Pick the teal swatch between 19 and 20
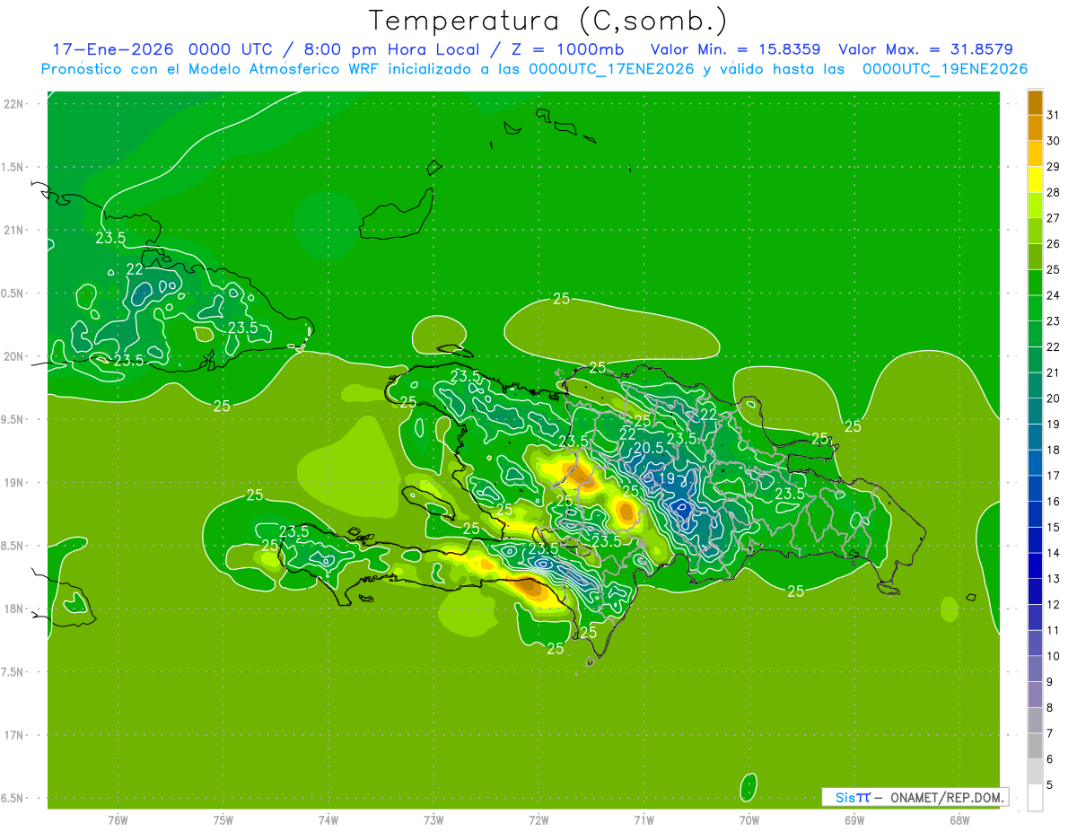1077x832 pixels. coord(1035,411)
